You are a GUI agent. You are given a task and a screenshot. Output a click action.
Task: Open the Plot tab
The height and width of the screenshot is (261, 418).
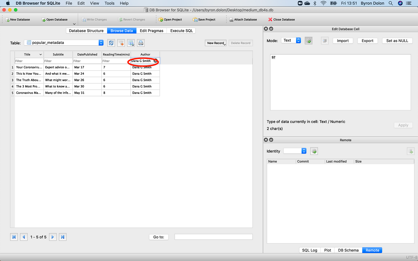coord(328,250)
